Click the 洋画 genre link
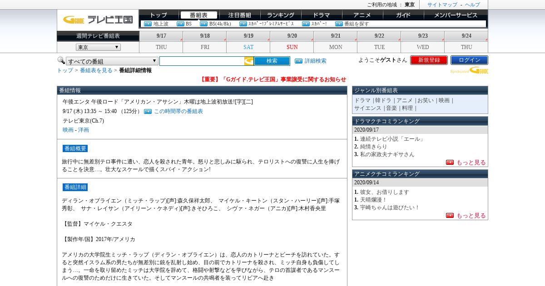The image size is (545, 286). 84,130
